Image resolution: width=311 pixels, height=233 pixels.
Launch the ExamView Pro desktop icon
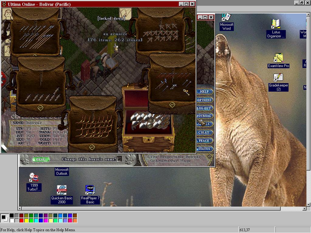tap(279, 61)
